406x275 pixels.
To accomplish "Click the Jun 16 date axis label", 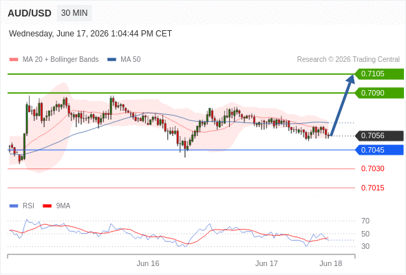I will pos(148,263).
